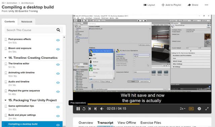Image resolution: width=215 pixels, height=127 pixels.
Task: Select the Compiling a desktop build lesson
Action: (32, 124)
